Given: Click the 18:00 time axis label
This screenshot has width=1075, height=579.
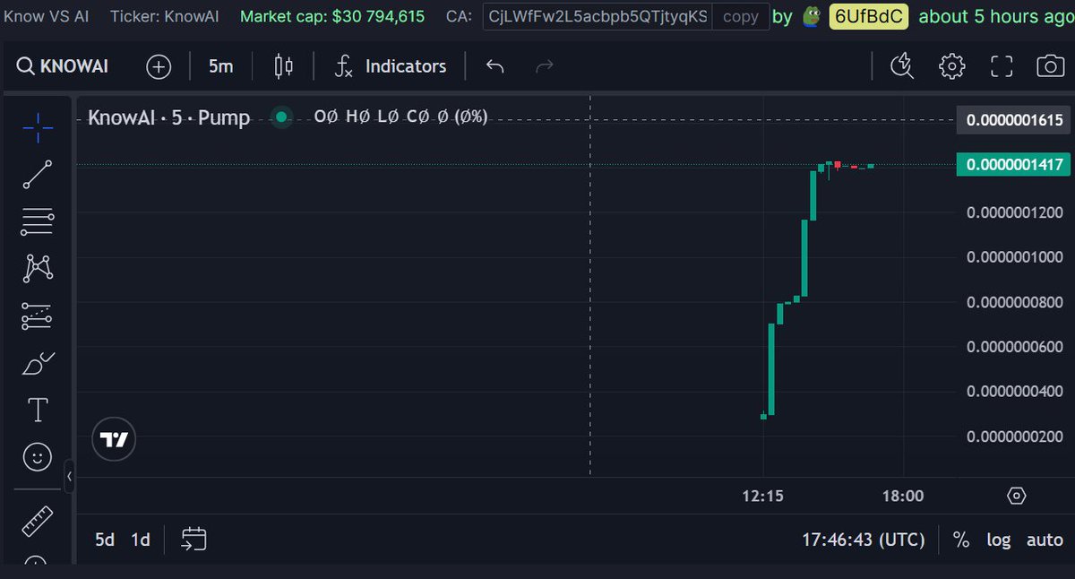Looking at the screenshot, I should tap(903, 496).
